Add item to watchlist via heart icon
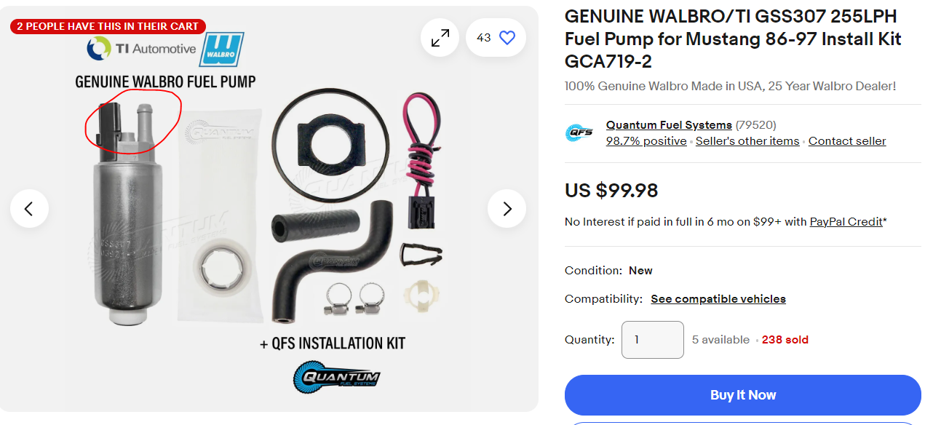Viewport: 933px width, 425px height. point(507,38)
